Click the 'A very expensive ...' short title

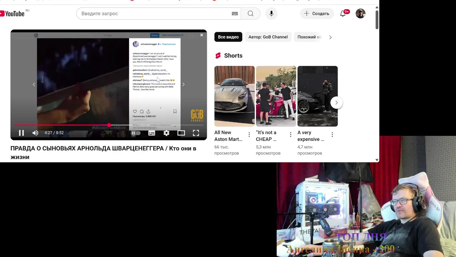[x=311, y=136]
